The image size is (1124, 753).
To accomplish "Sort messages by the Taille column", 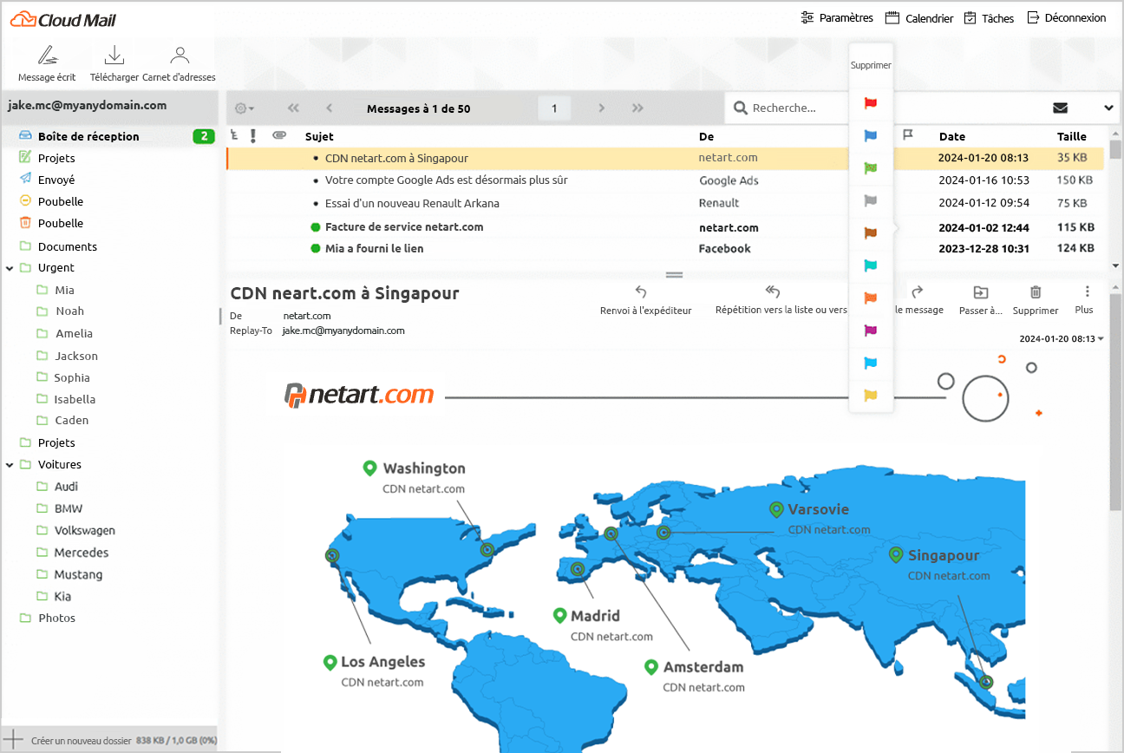I will tap(1072, 136).
